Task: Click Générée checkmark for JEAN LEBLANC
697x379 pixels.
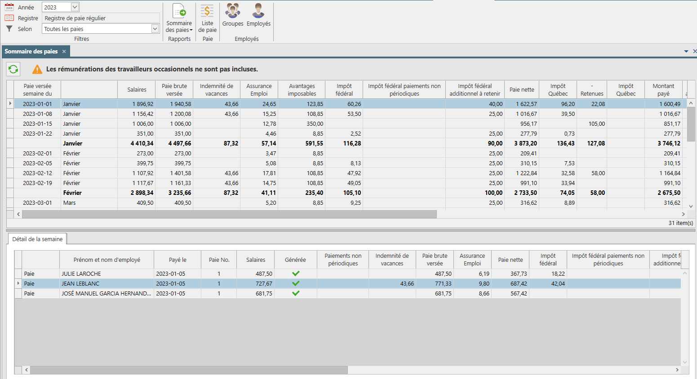Action: click(x=296, y=283)
